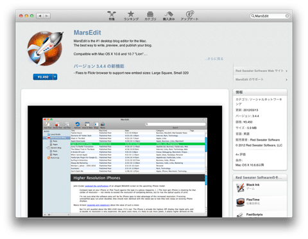This screenshot has width=308, height=239.
Task: Click the category ソーシャルネットワーキング text
Action: coord(259,102)
